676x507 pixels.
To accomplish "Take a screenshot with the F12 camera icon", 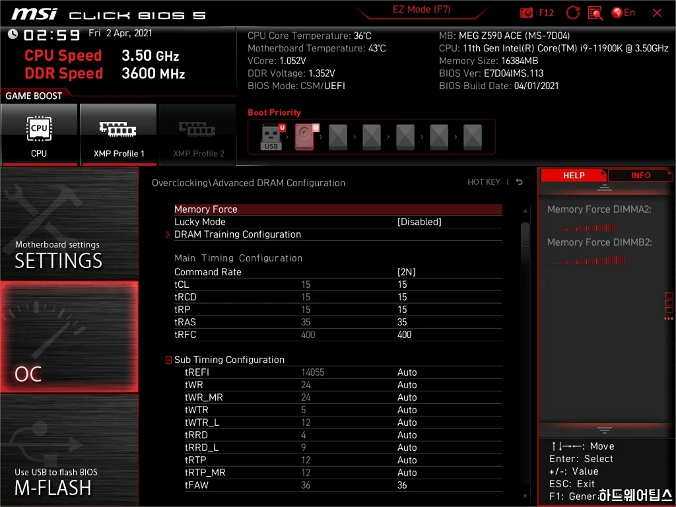I will tap(526, 13).
